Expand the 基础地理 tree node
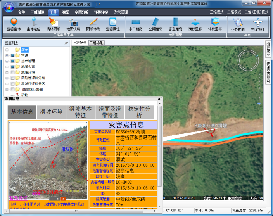The width and height of the screenshot is (273, 216). [7, 61]
